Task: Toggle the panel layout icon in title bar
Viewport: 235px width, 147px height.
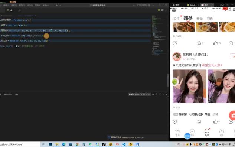Action: (141, 5)
